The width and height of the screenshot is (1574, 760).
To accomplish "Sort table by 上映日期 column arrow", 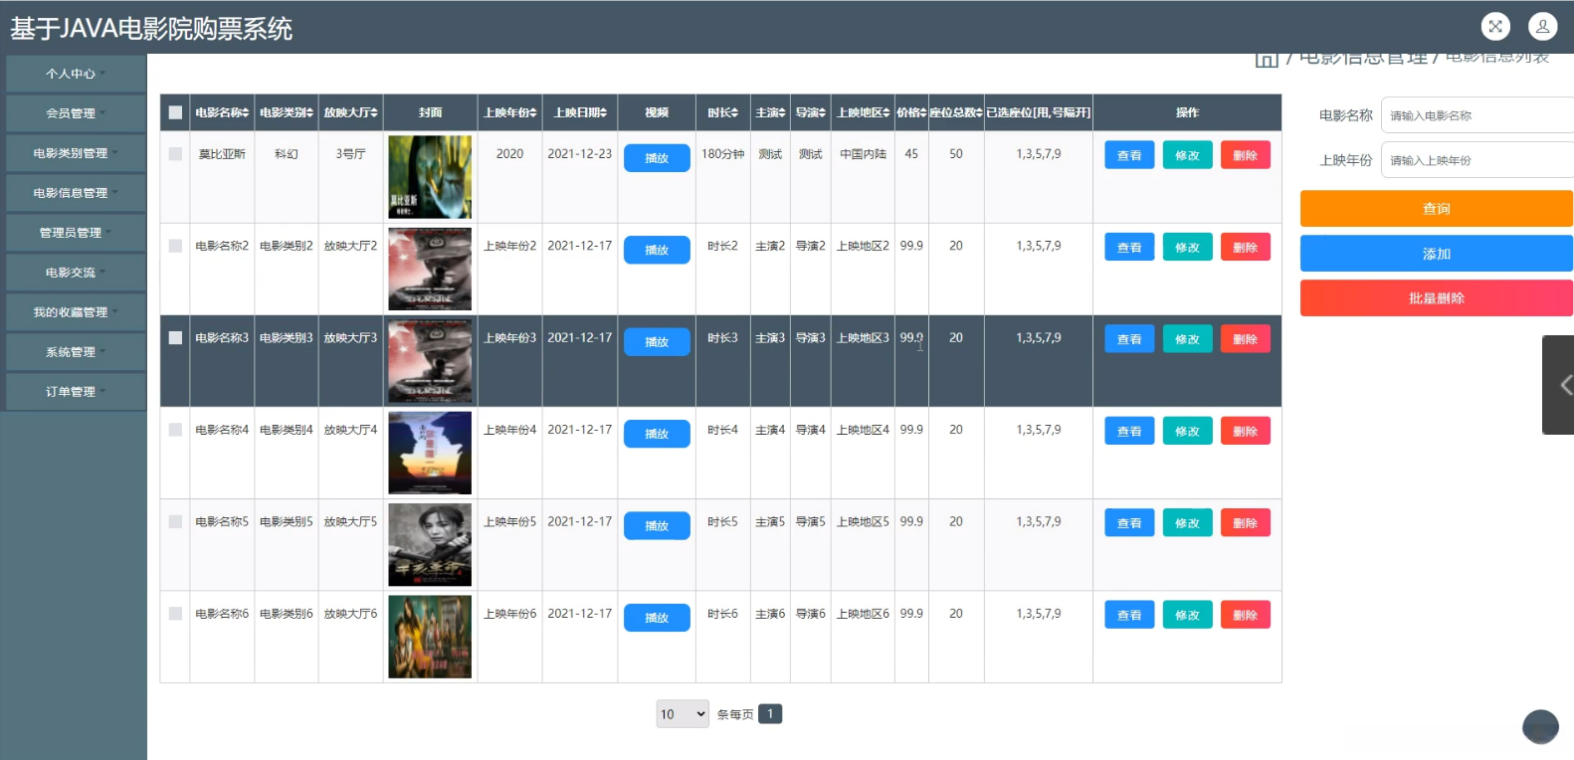I will [603, 113].
